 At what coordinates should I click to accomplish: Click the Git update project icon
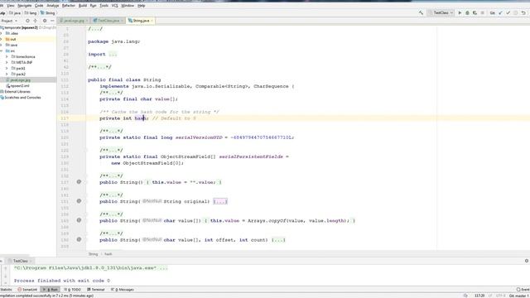click(x=500, y=13)
